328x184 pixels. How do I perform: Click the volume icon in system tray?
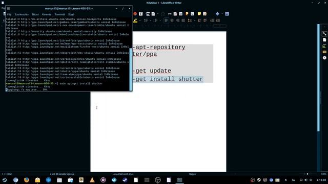(x=306, y=180)
